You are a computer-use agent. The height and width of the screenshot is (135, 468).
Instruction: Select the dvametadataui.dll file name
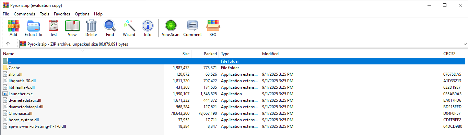point(25,100)
